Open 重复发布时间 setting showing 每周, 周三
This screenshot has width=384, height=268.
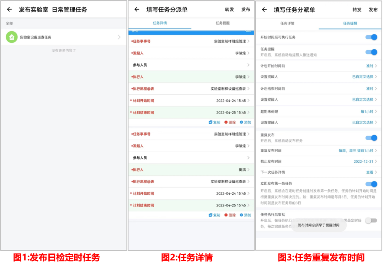click(357, 151)
